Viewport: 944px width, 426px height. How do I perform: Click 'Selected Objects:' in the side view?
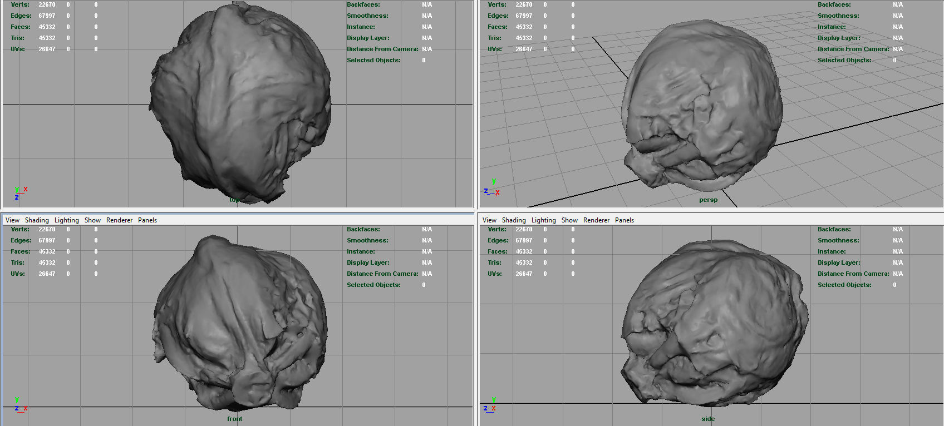point(844,285)
